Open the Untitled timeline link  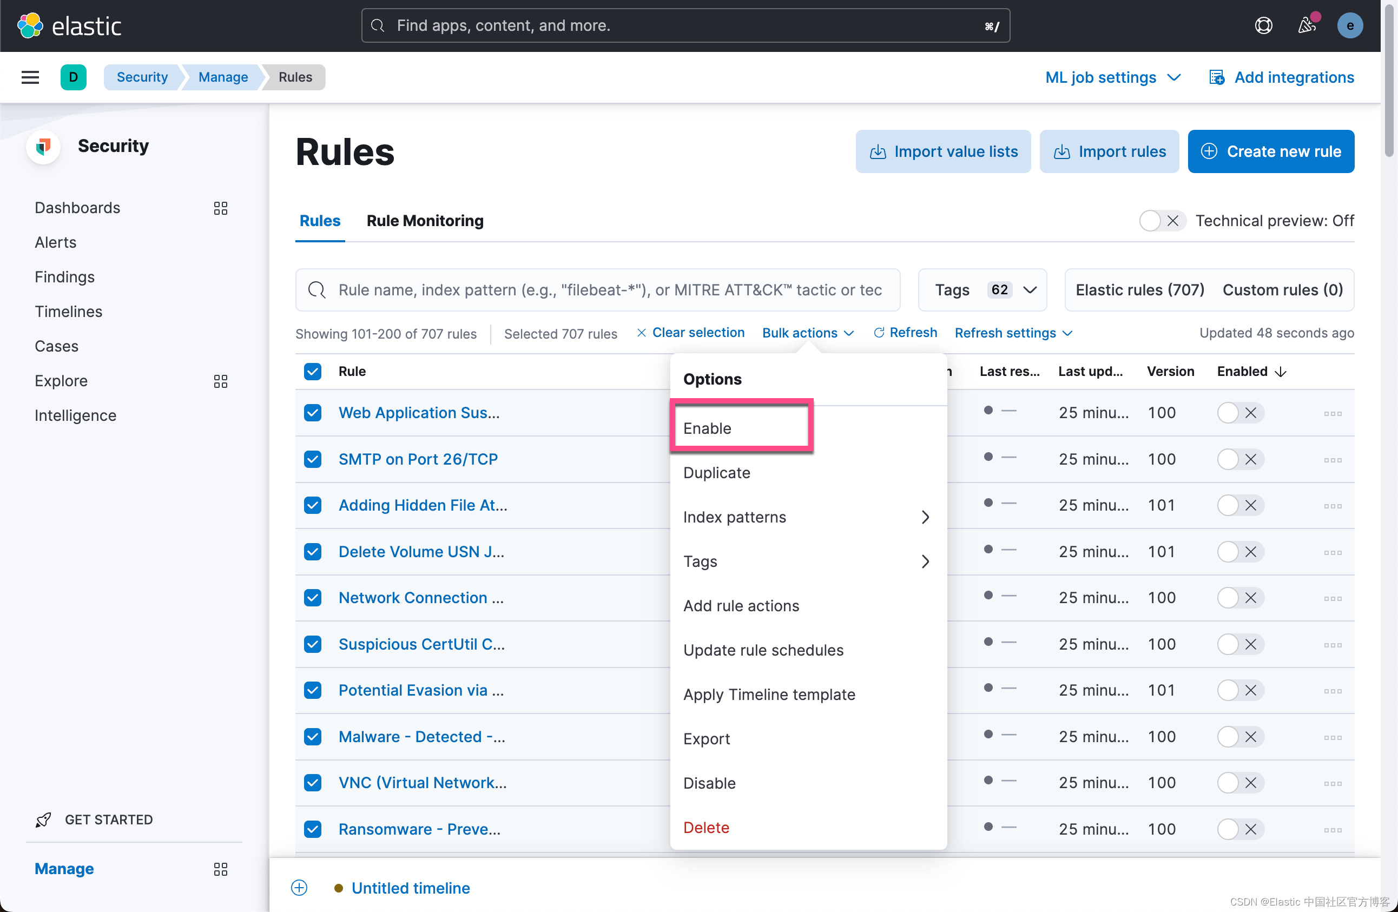tap(411, 888)
